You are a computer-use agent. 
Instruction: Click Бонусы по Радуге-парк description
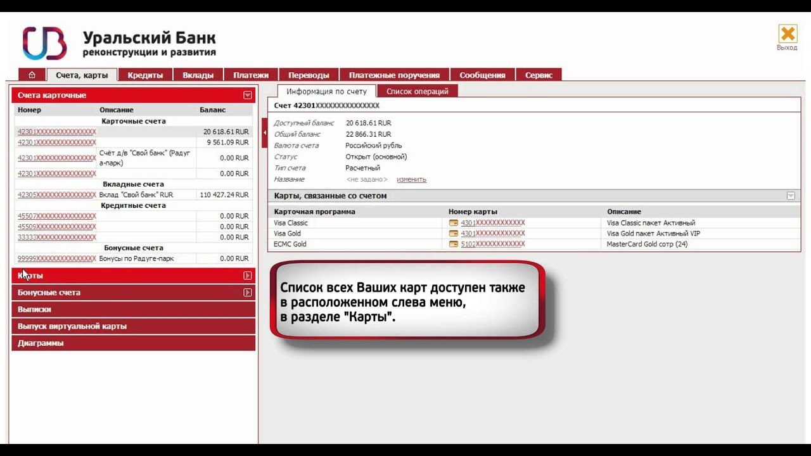point(136,258)
